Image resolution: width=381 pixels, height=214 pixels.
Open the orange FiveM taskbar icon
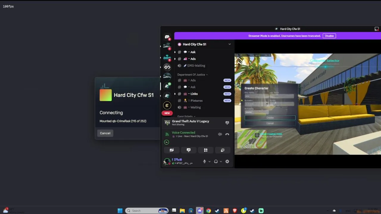click(x=226, y=211)
